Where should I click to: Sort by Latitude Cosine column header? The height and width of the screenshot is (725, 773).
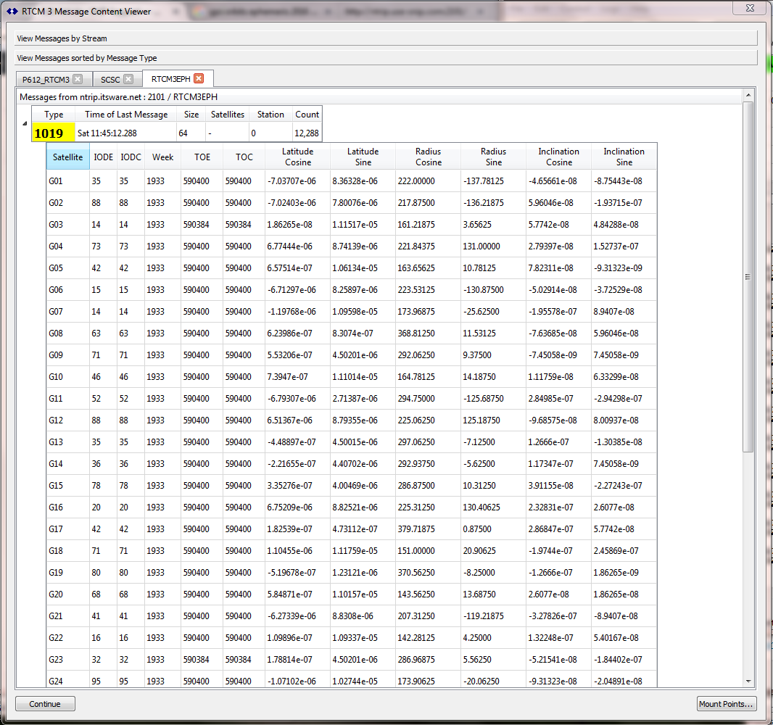(x=298, y=157)
